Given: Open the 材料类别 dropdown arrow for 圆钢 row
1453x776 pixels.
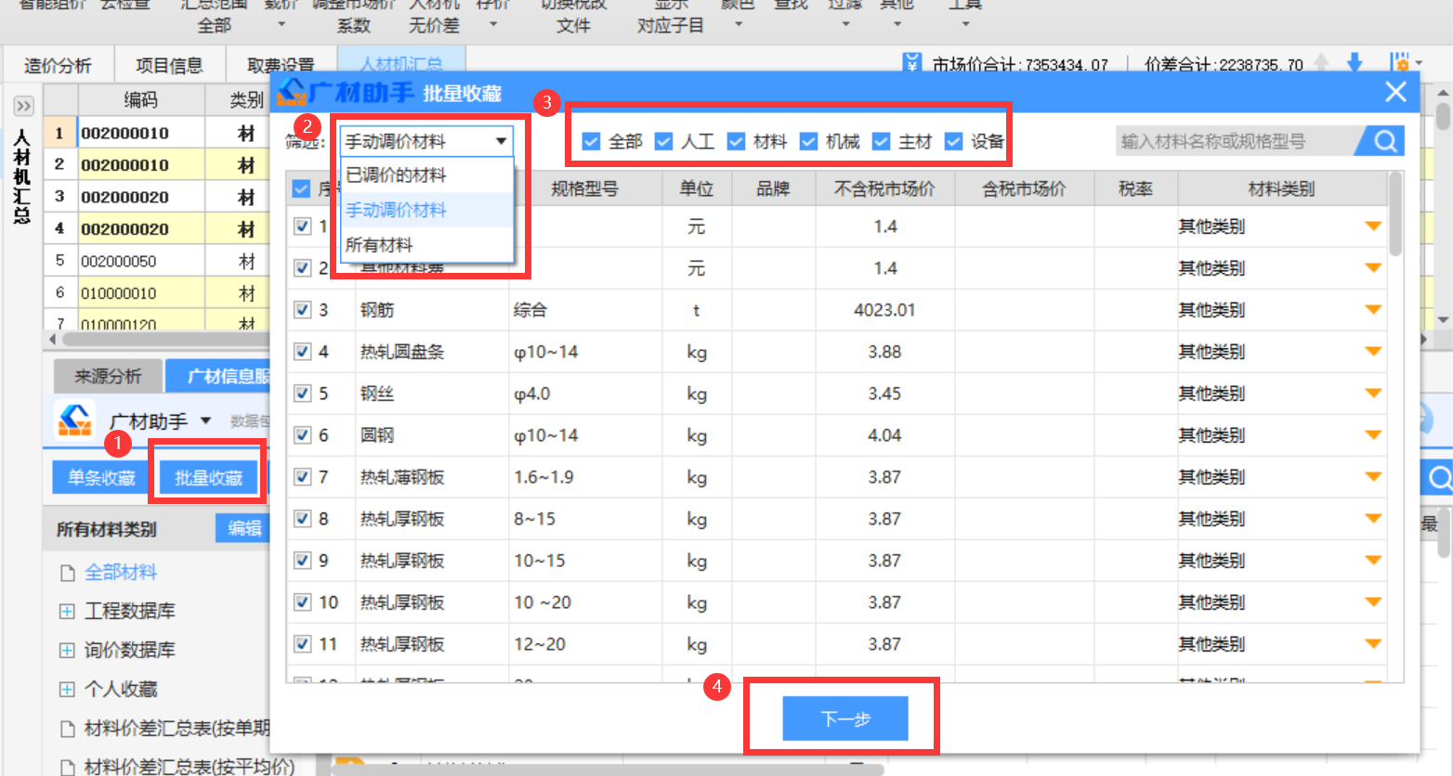Looking at the screenshot, I should 1373,435.
